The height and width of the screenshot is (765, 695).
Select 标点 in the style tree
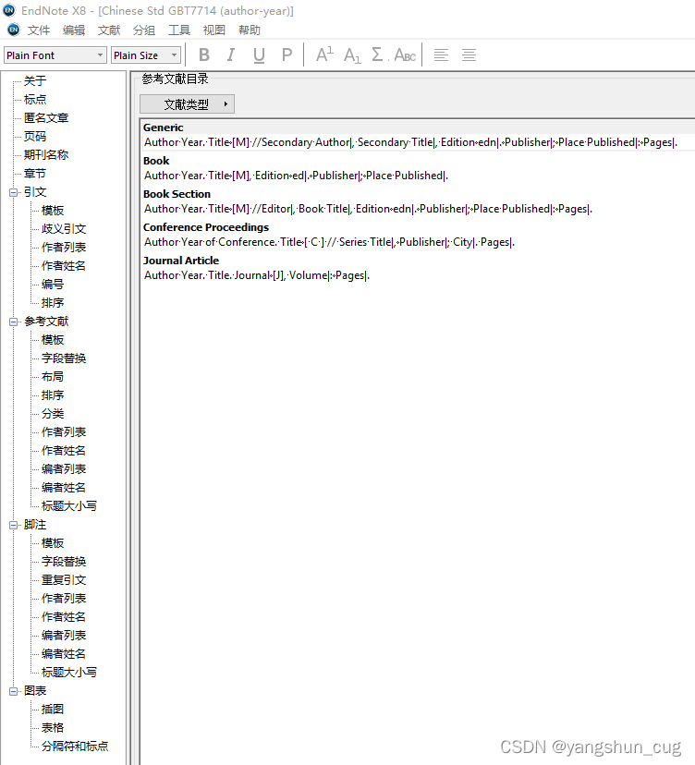(x=35, y=99)
